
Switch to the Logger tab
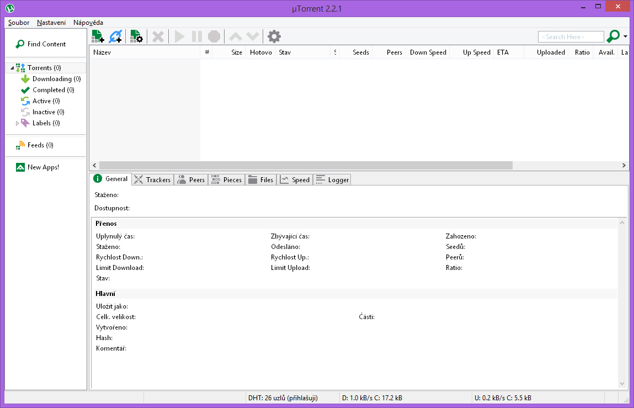(332, 179)
